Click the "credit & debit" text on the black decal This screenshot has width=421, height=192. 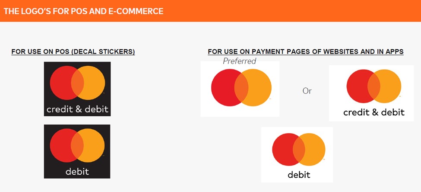pos(77,109)
